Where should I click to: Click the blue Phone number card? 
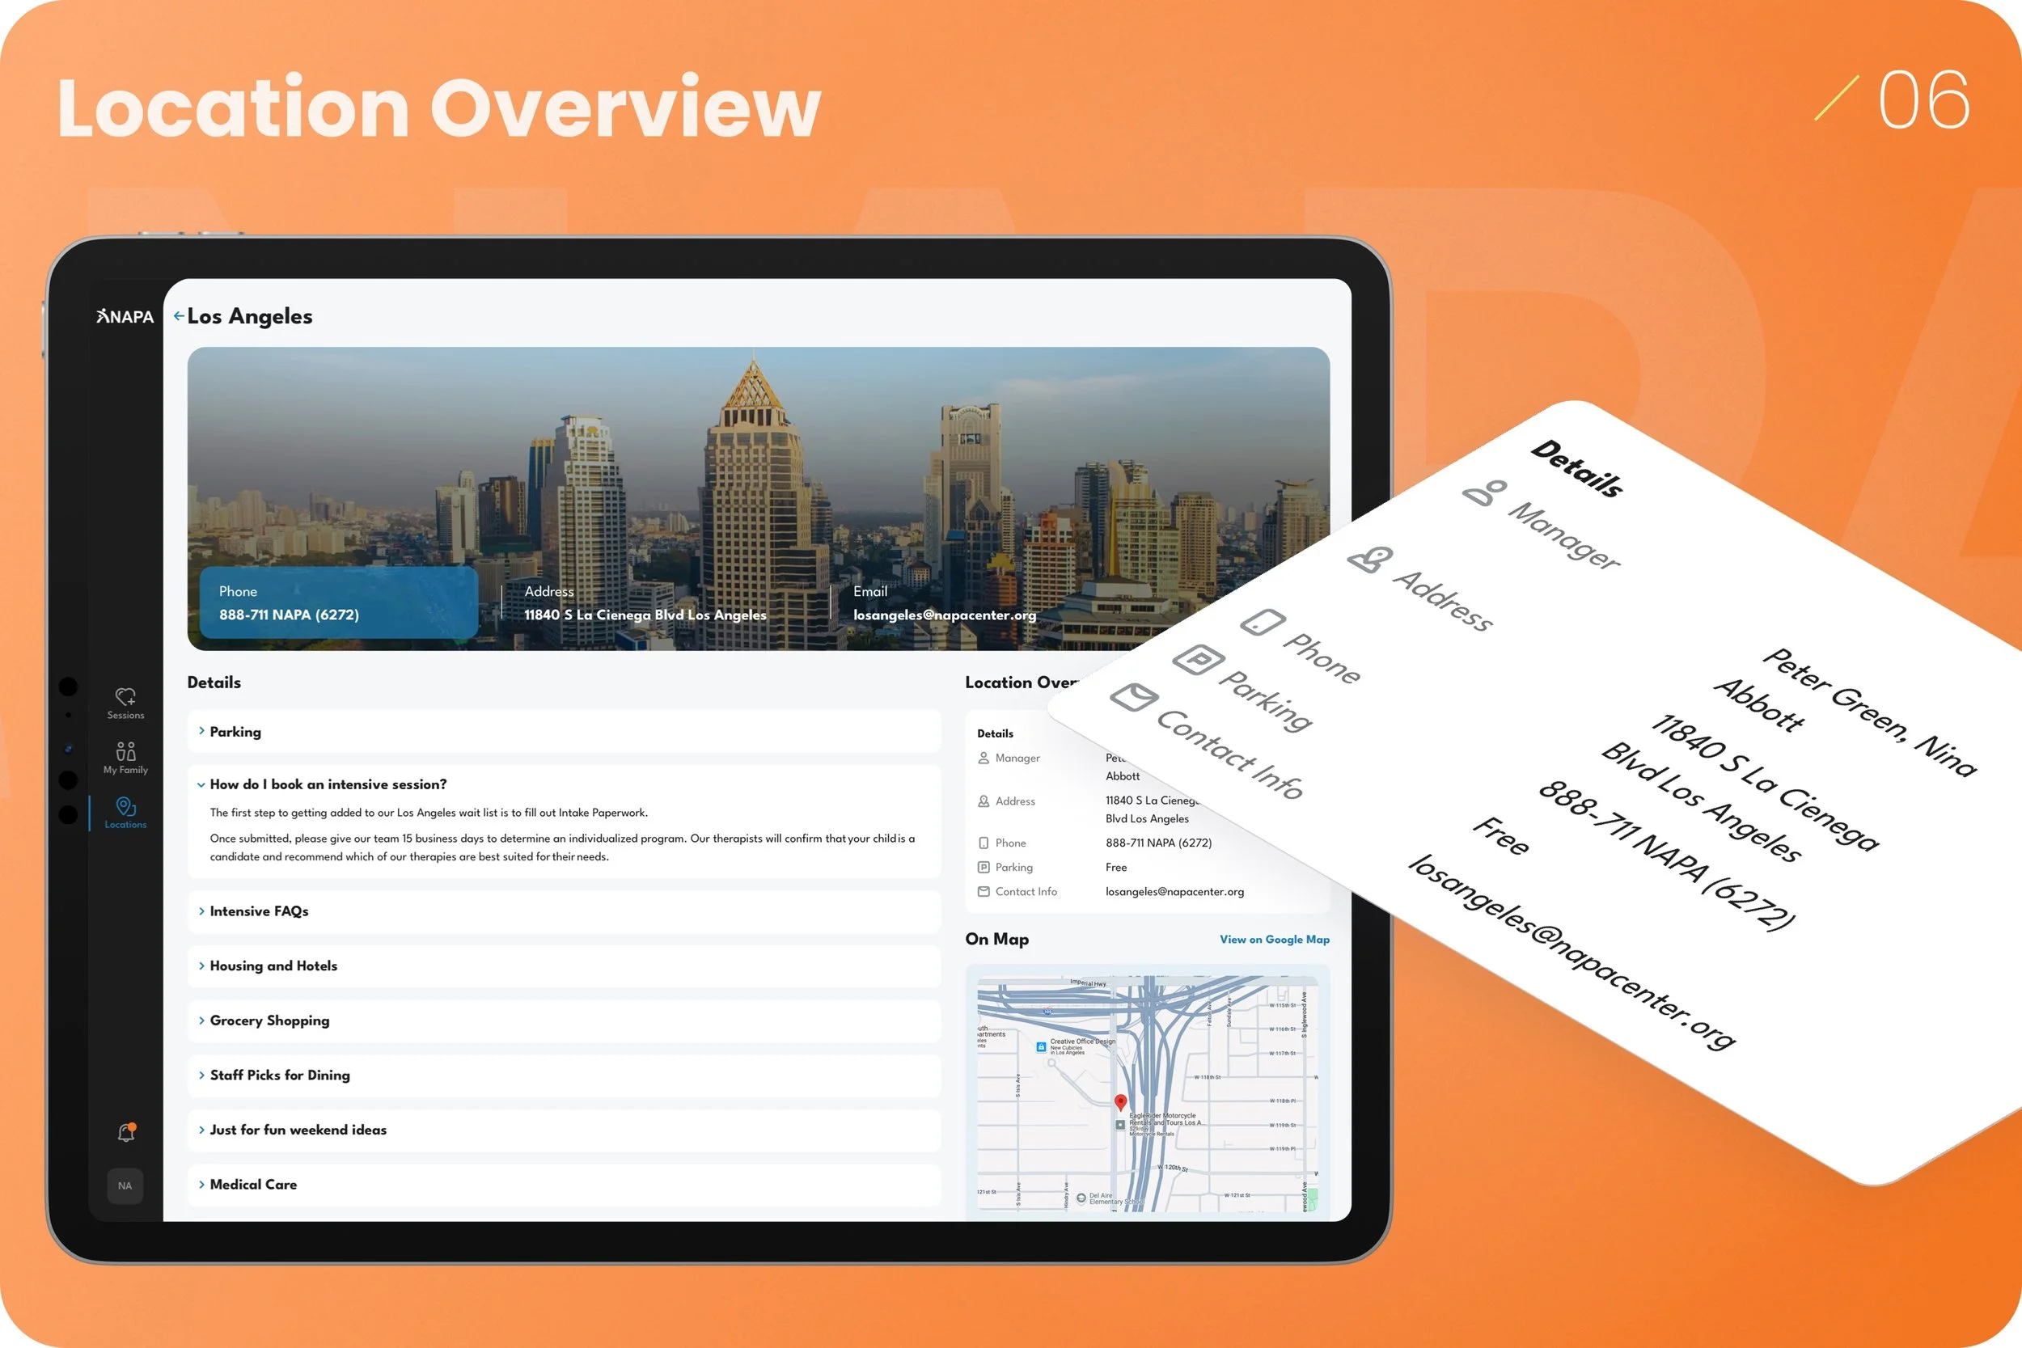[x=338, y=602]
